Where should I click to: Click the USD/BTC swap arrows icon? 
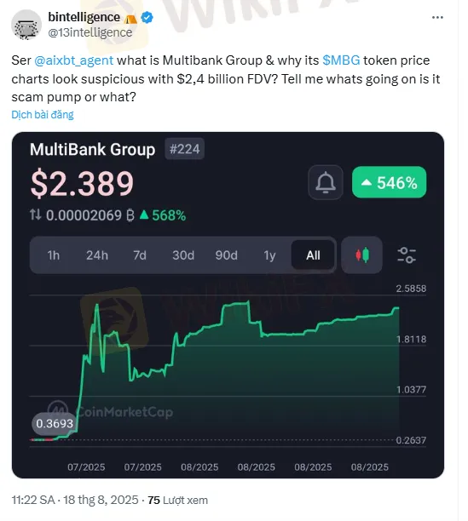tap(35, 215)
